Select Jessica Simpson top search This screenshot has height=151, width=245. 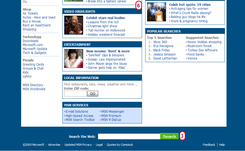pos(164,54)
